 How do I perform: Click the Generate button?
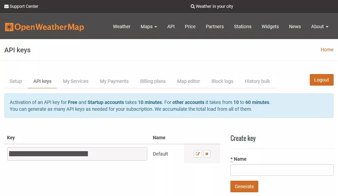tap(244, 186)
